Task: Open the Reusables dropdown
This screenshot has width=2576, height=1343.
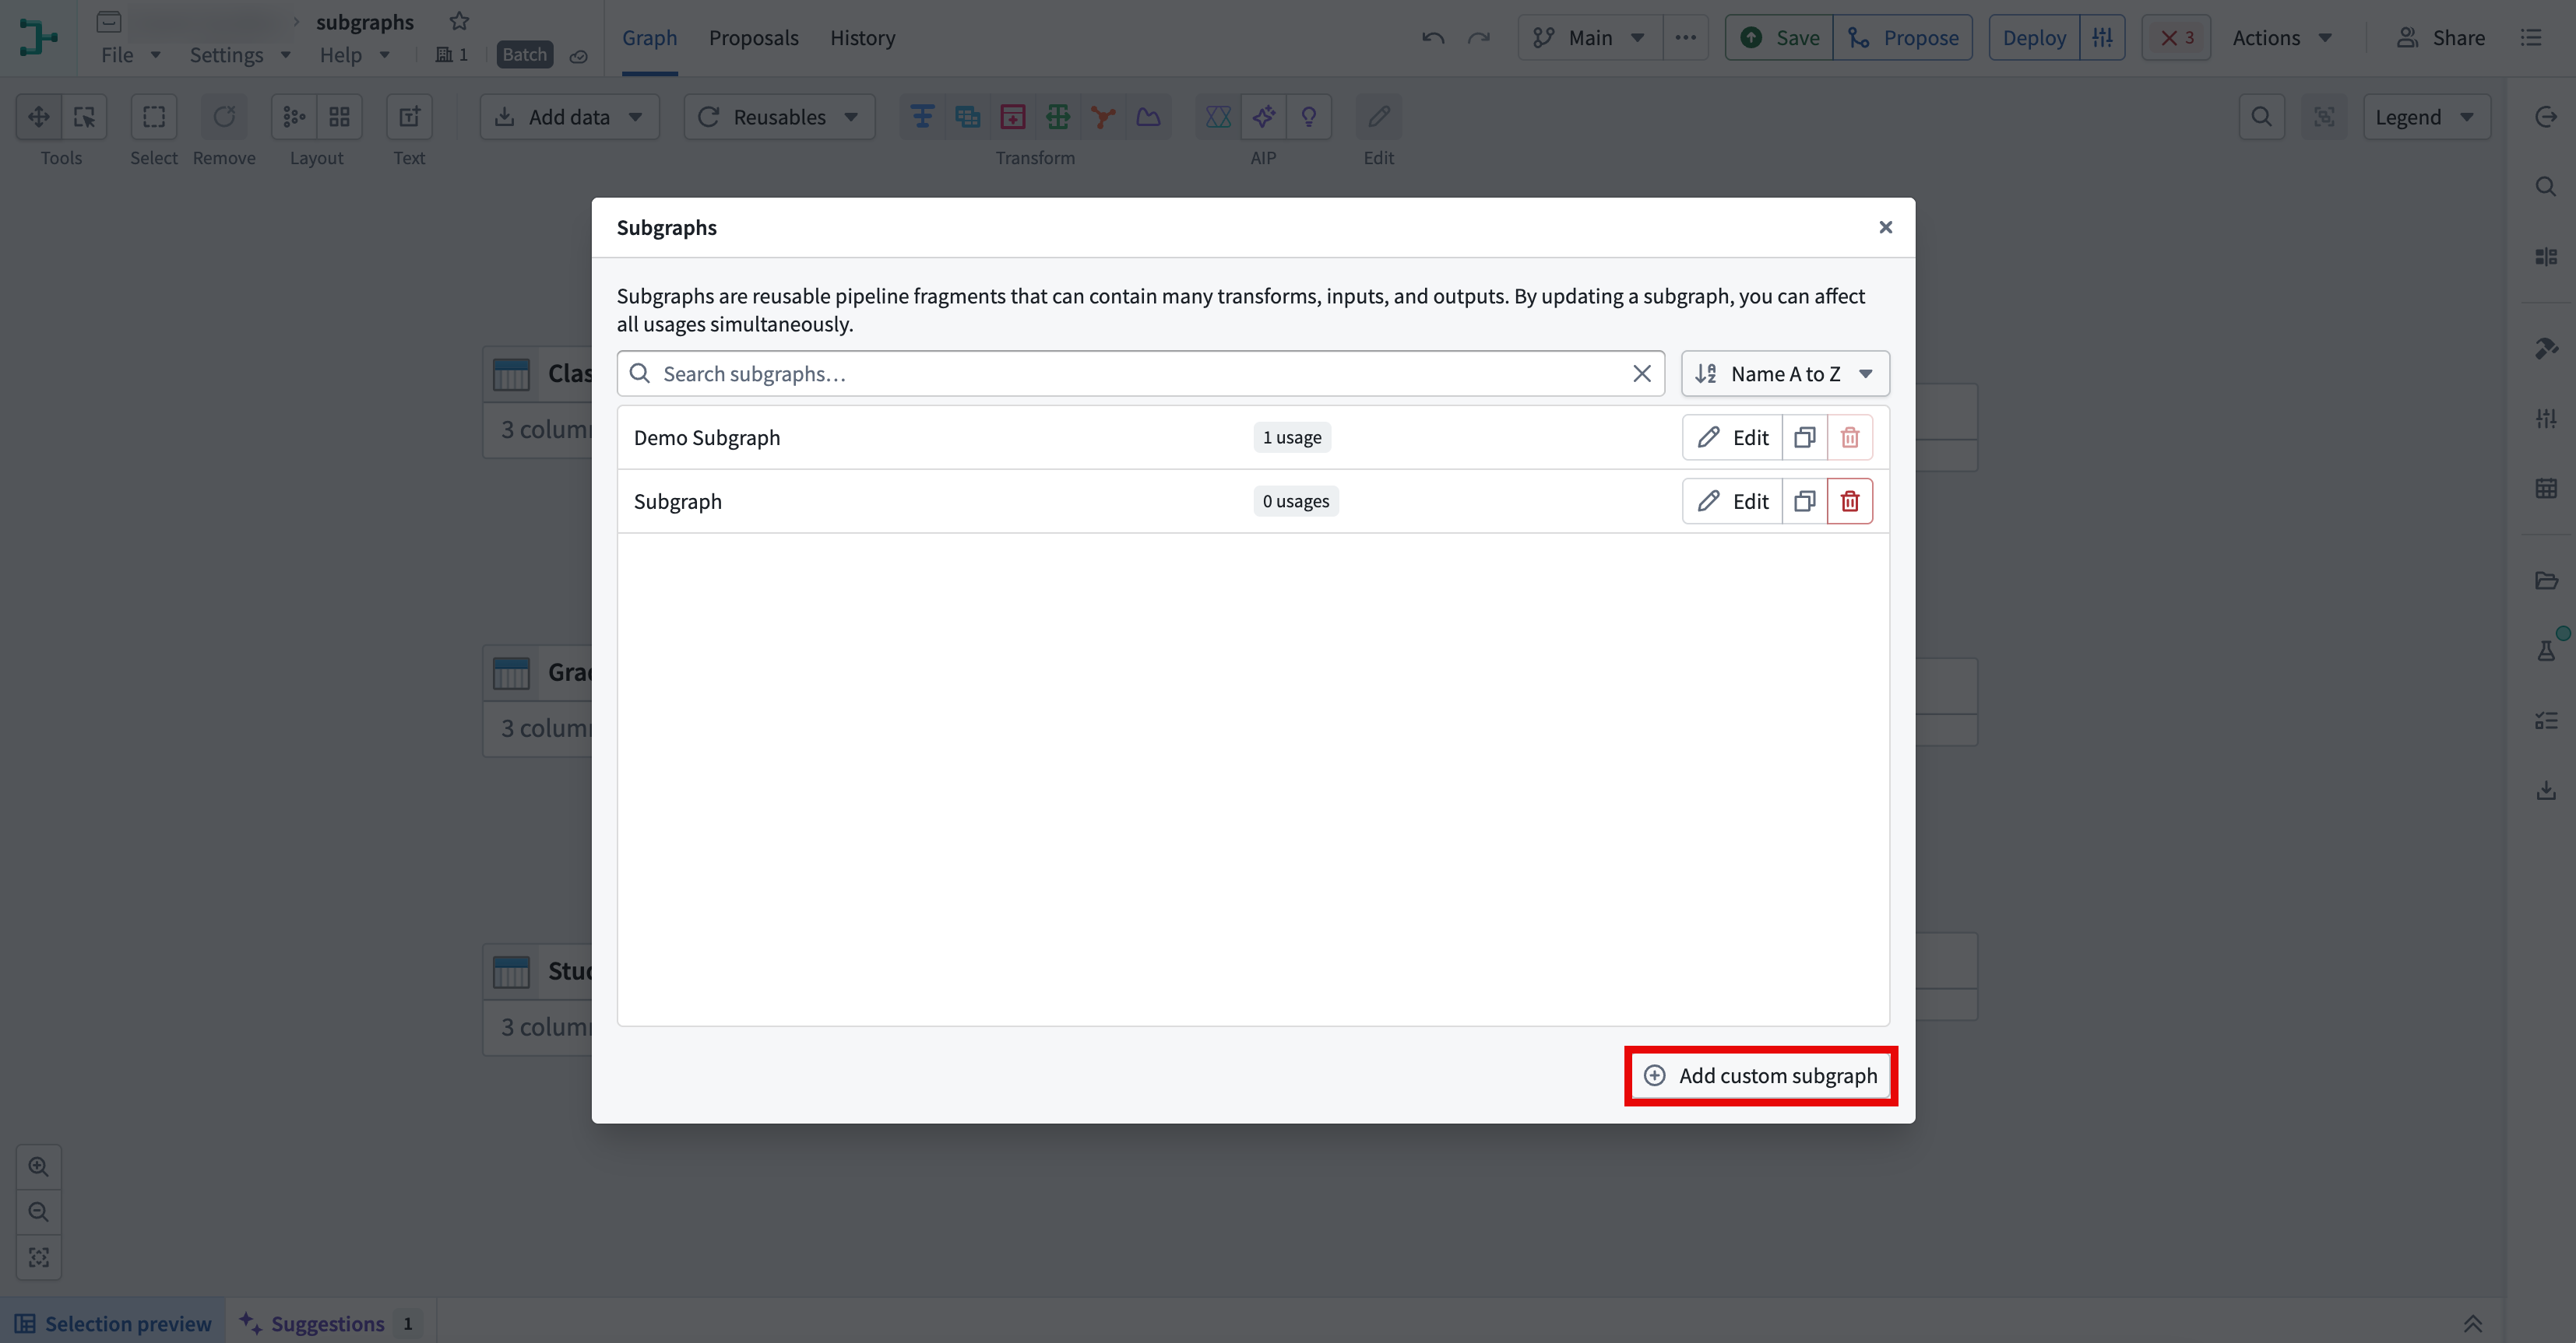Action: 779,117
